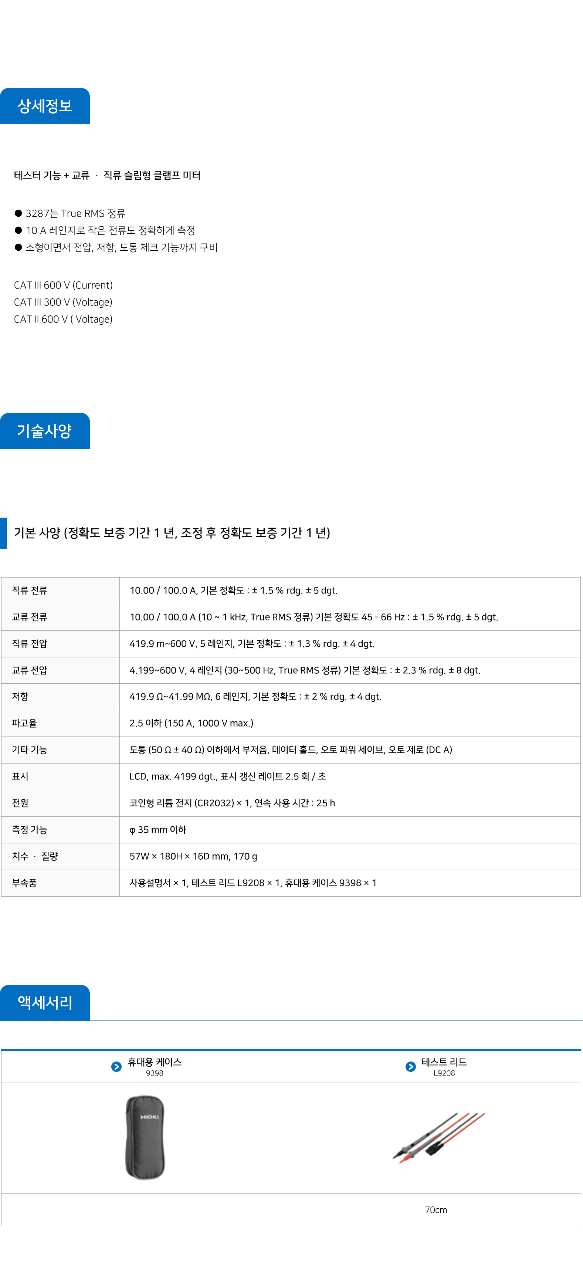Click the HIOKI carrying case image
This screenshot has width=583, height=1283.
tap(145, 1137)
